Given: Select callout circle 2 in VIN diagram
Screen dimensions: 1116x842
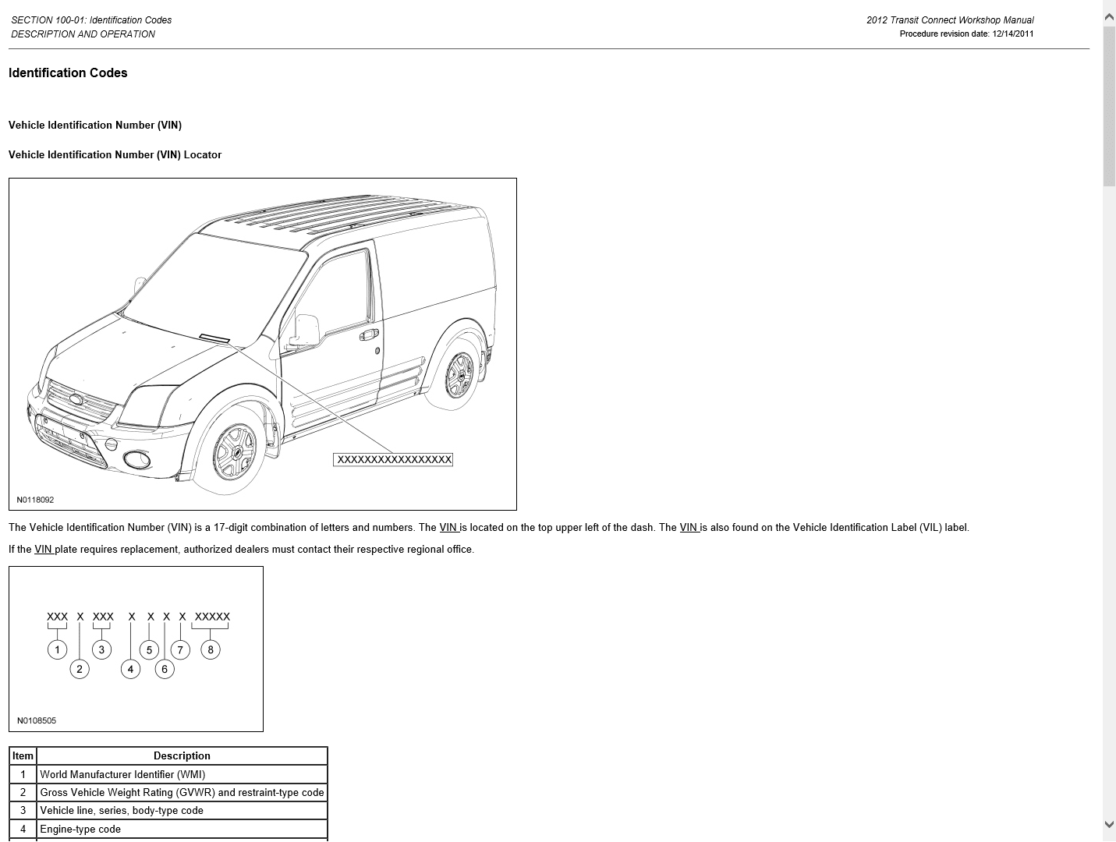Looking at the screenshot, I should [79, 669].
